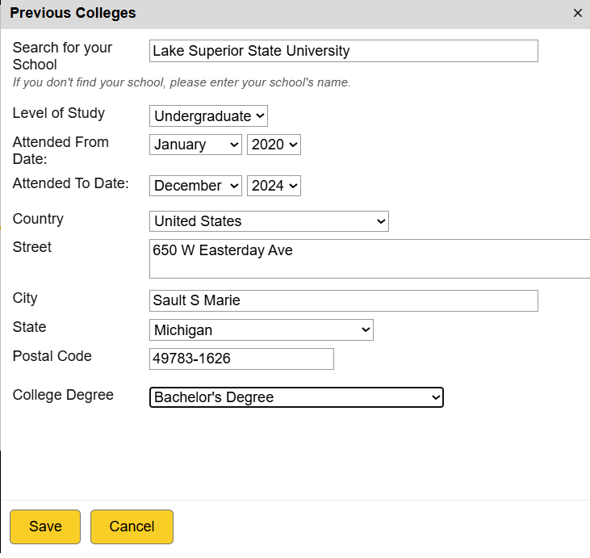
Task: Click the school search field
Action: tap(344, 51)
